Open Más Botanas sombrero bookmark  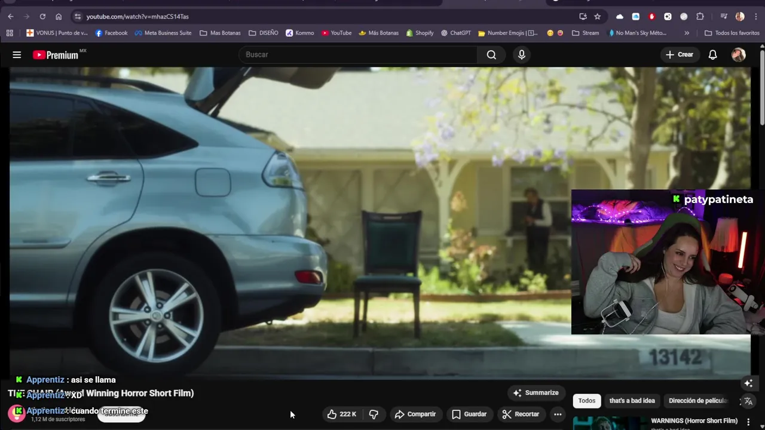click(378, 33)
